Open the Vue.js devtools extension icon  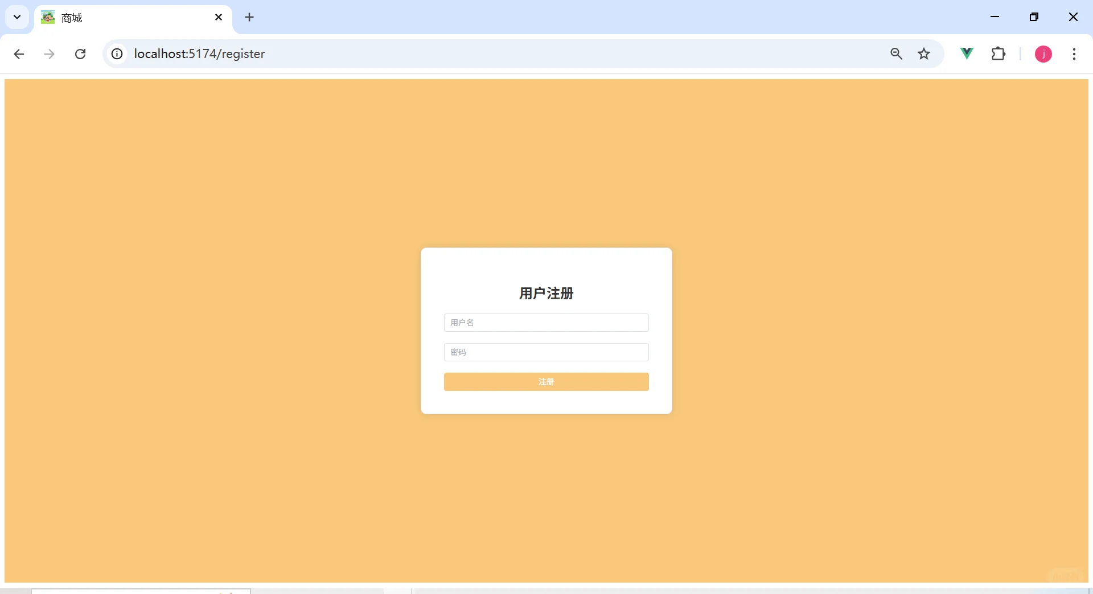(966, 54)
